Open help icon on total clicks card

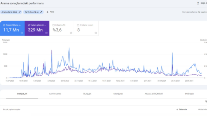(x=22, y=33)
